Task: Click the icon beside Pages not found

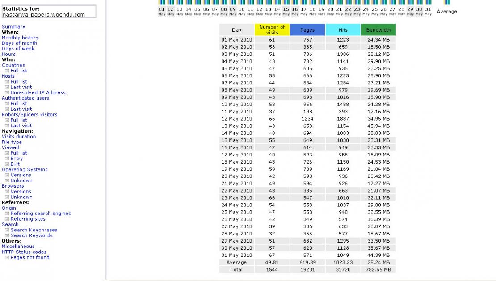Action: [7, 258]
